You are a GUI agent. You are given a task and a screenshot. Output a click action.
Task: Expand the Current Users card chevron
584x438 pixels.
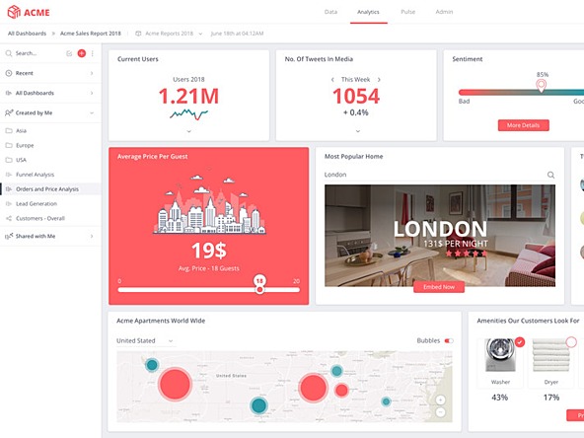point(188,131)
